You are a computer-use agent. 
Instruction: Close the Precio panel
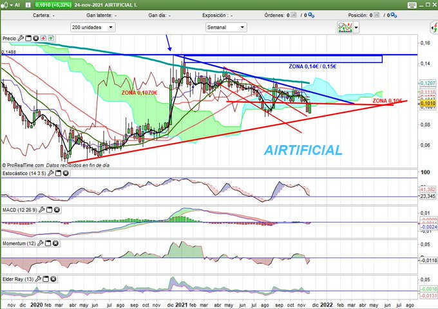36,38
